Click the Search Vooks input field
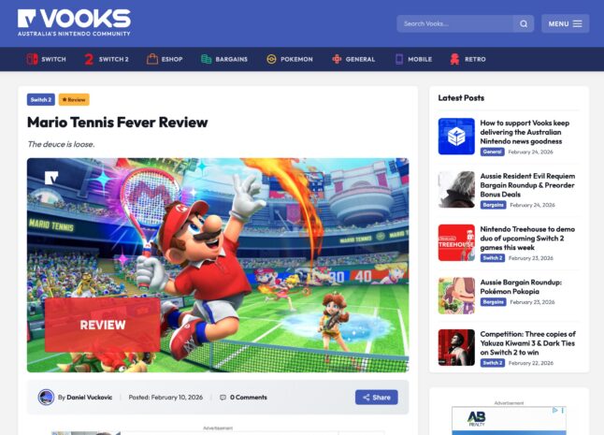The height and width of the screenshot is (435, 604). [x=455, y=24]
